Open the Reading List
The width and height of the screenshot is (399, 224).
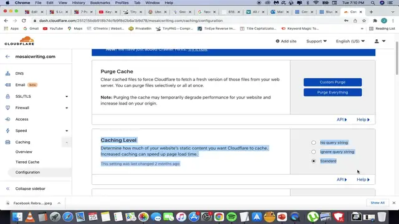[382, 29]
